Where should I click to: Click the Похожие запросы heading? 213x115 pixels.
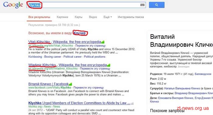[167, 111]
